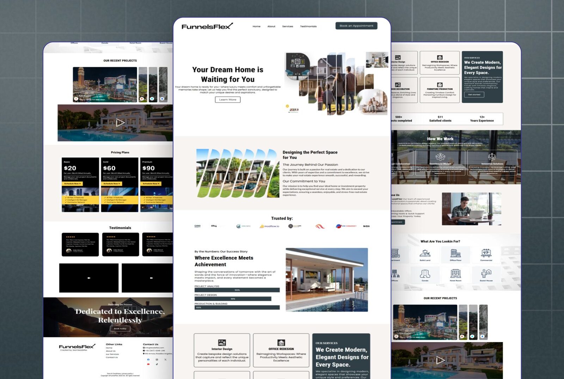The height and width of the screenshot is (379, 564).
Task: Click the OFFICE REDESIGN icon on right page
Action: [x=440, y=57]
